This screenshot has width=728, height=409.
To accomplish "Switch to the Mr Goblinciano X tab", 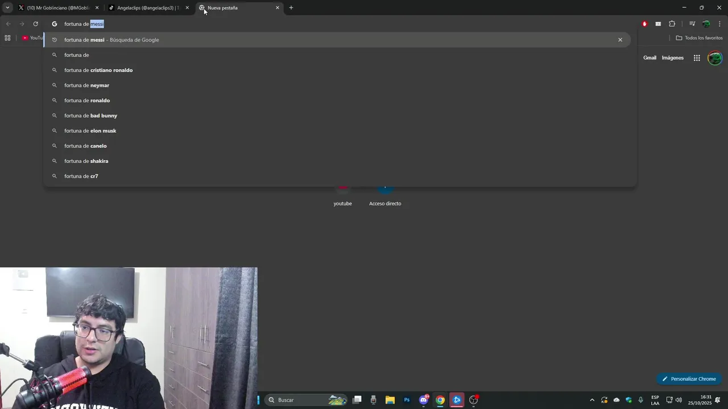I will click(58, 8).
